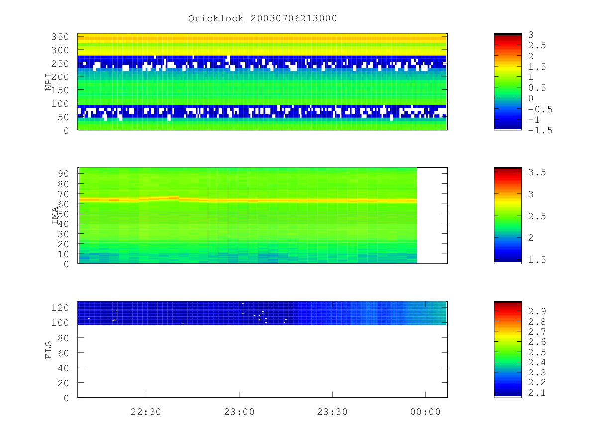Click the ELS color scale bar

tap(507, 349)
